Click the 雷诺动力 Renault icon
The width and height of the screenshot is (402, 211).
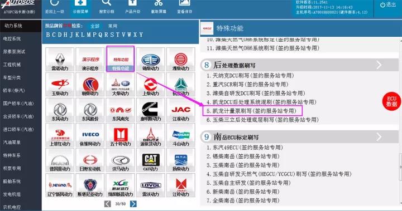click(60, 60)
